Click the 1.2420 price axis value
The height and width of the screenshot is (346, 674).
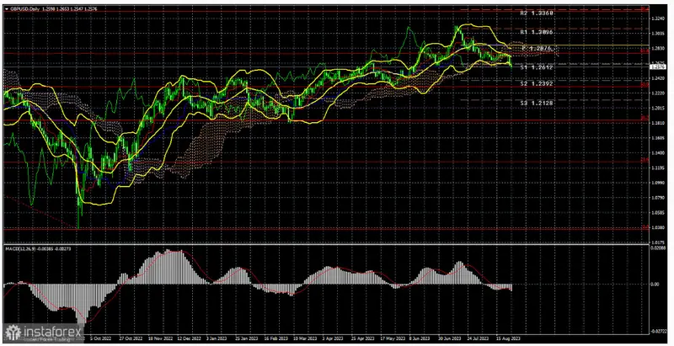click(658, 78)
